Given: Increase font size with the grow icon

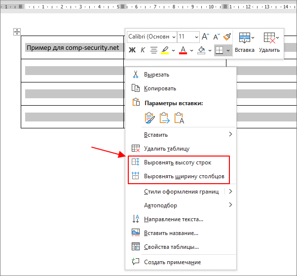Looking at the screenshot, I should [205, 37].
